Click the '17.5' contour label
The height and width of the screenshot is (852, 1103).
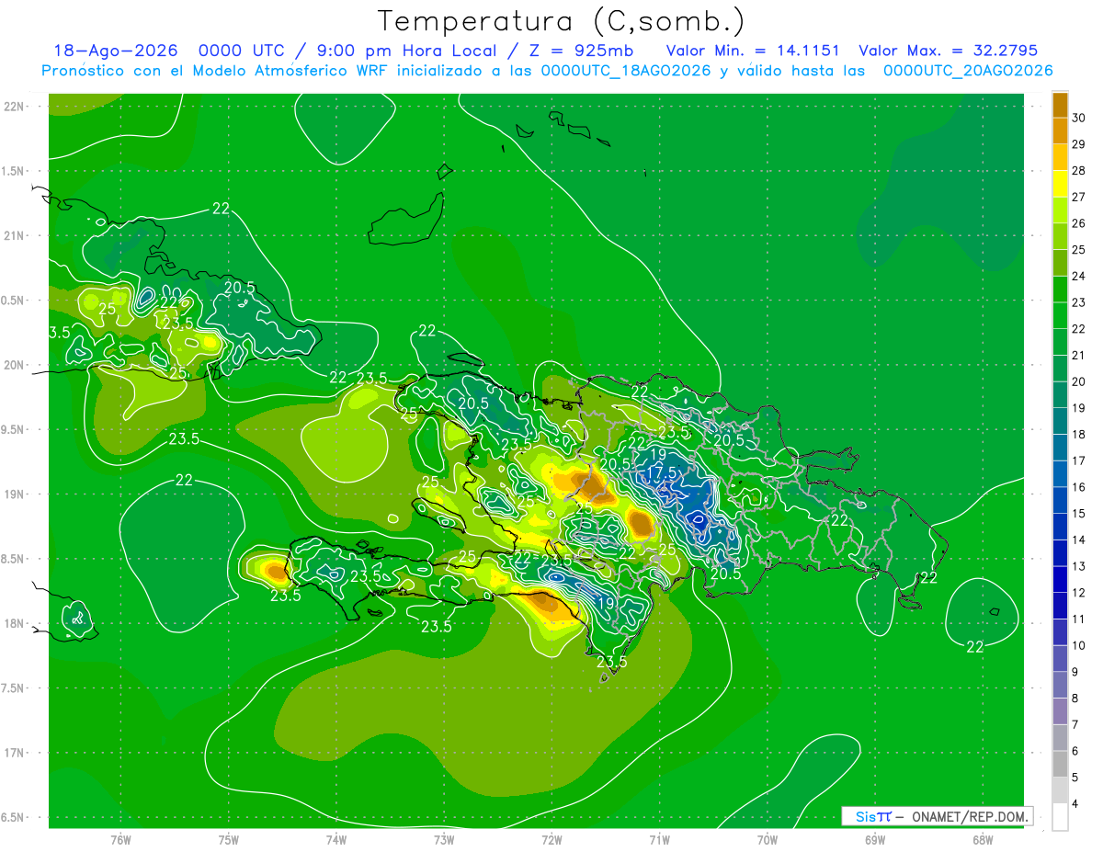click(x=662, y=472)
